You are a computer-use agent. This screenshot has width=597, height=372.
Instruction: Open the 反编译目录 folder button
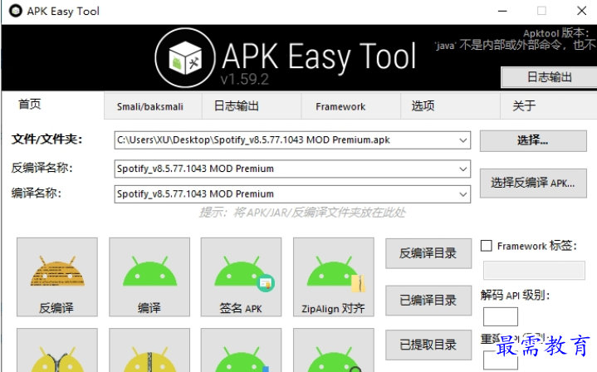(x=428, y=253)
